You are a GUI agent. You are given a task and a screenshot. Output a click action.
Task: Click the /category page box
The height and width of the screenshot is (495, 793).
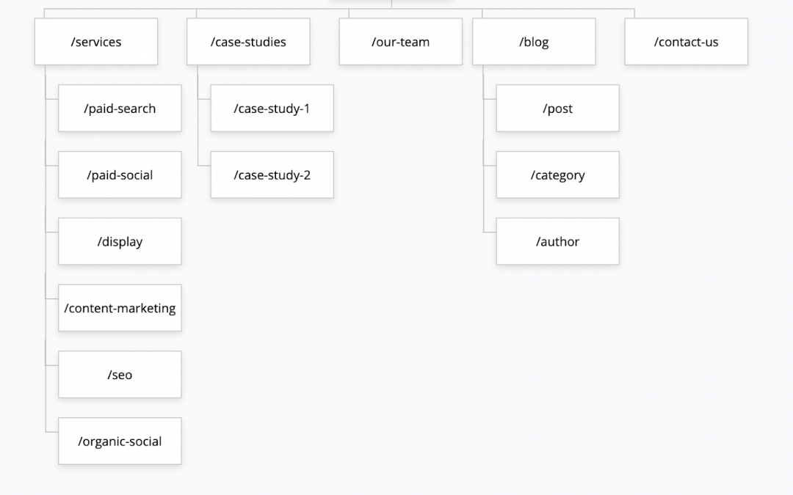coord(557,175)
